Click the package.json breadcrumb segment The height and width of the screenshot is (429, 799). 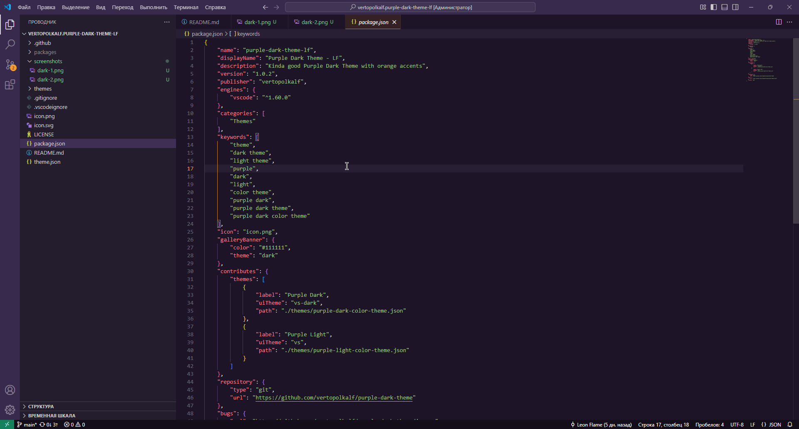coord(203,34)
